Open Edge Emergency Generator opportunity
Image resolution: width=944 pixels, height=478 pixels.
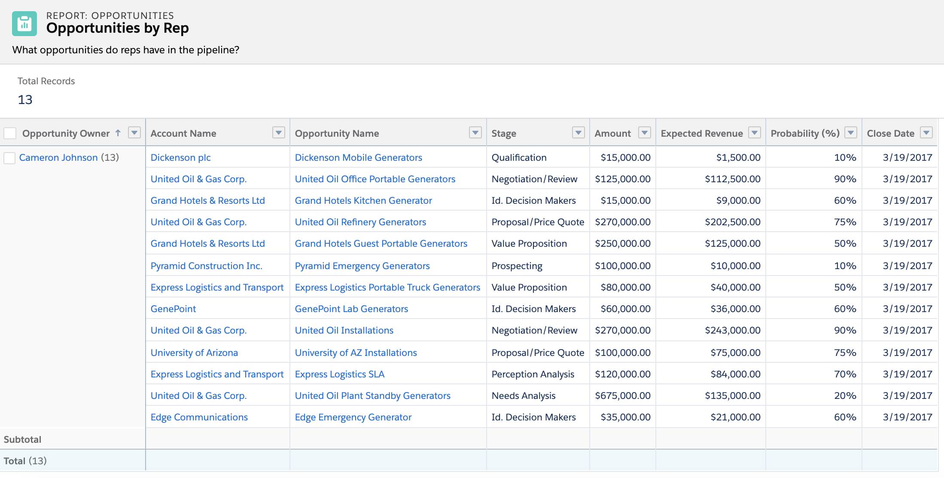pos(353,417)
